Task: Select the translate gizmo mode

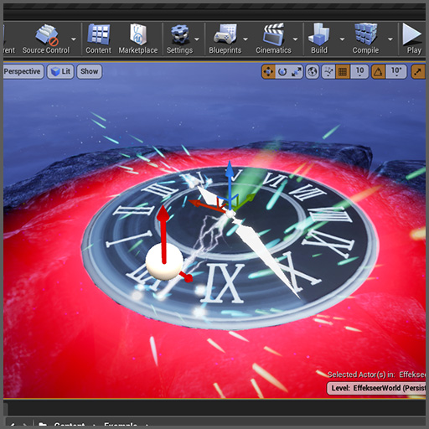Action: pos(268,72)
